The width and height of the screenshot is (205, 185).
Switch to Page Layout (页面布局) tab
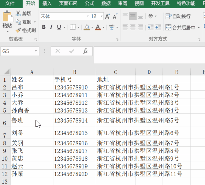[68, 3]
